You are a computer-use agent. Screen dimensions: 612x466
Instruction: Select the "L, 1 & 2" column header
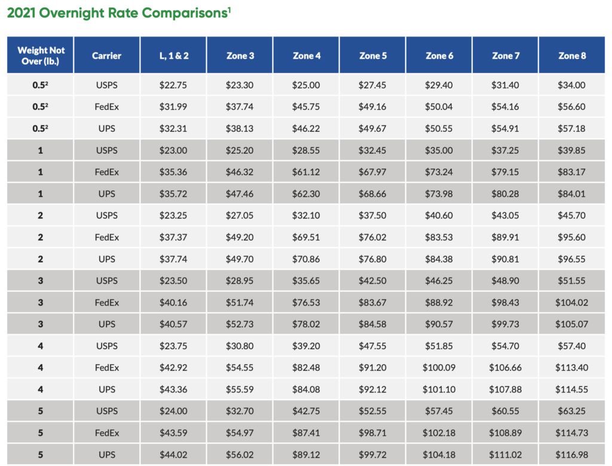[173, 56]
